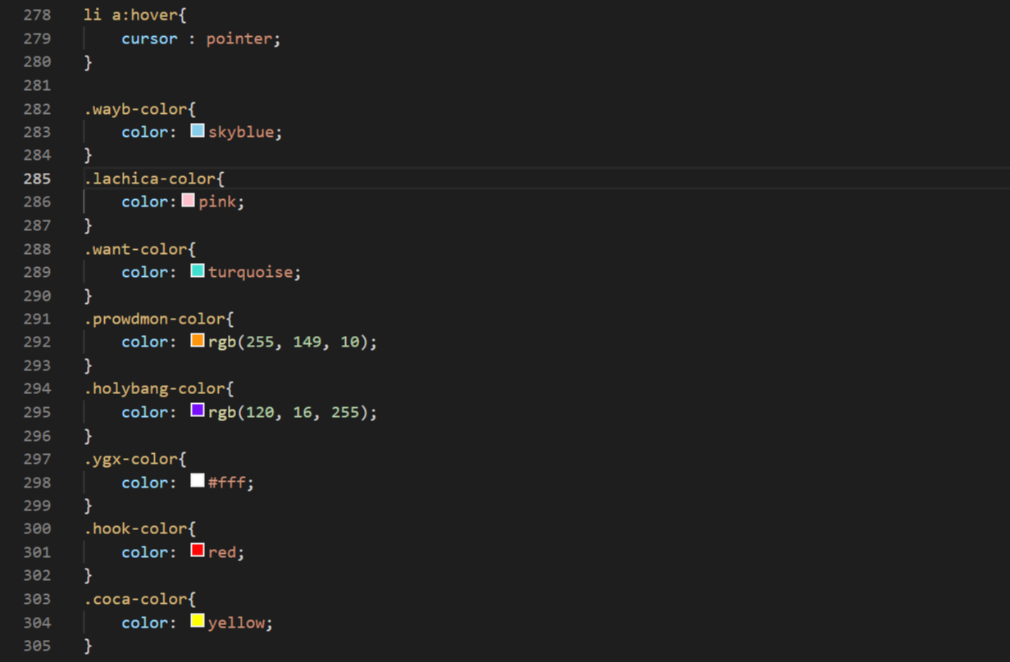Open the orange rgb(255, 149, 10) swatch
The height and width of the screenshot is (662, 1010).
click(198, 340)
